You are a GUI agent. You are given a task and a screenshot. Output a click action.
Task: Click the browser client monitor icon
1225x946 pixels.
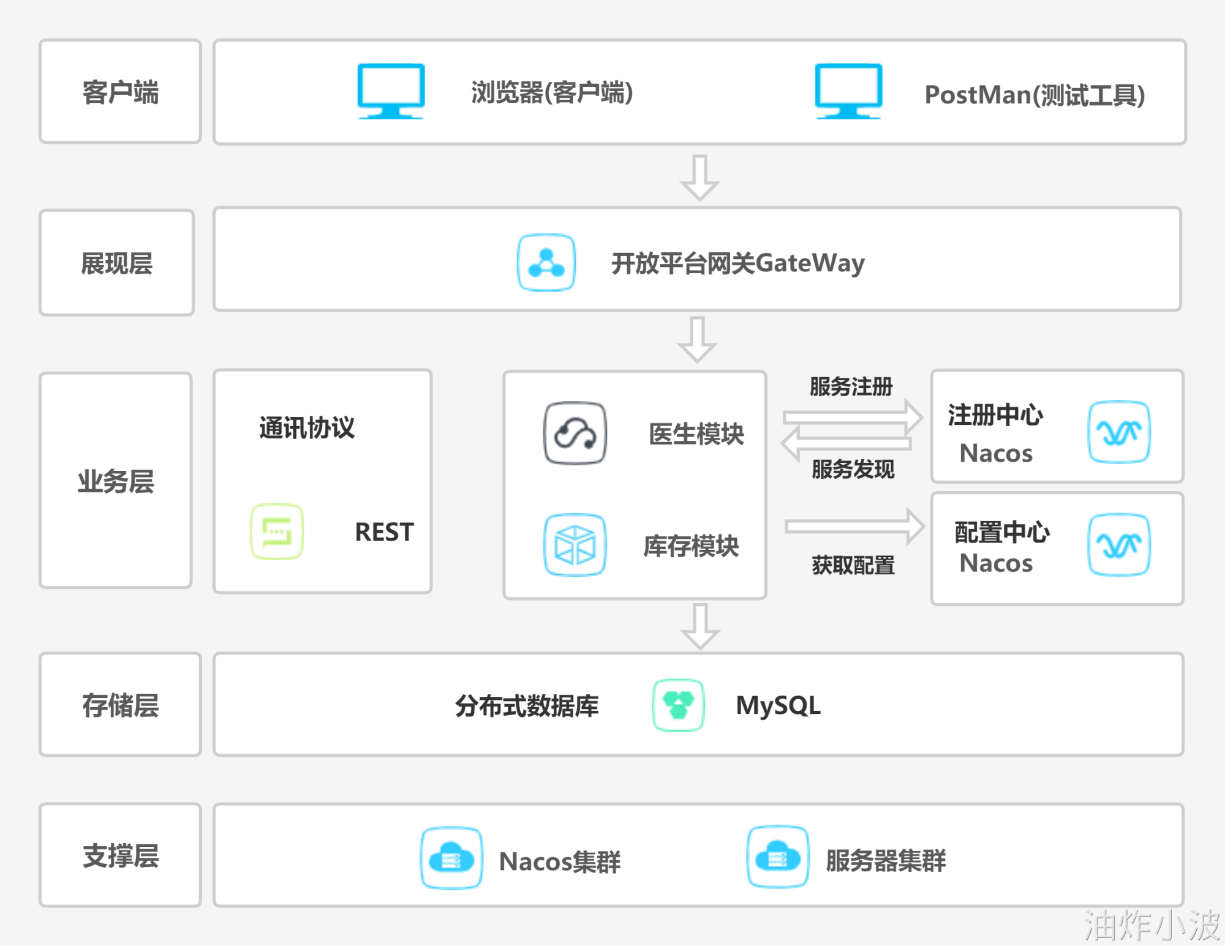(391, 91)
